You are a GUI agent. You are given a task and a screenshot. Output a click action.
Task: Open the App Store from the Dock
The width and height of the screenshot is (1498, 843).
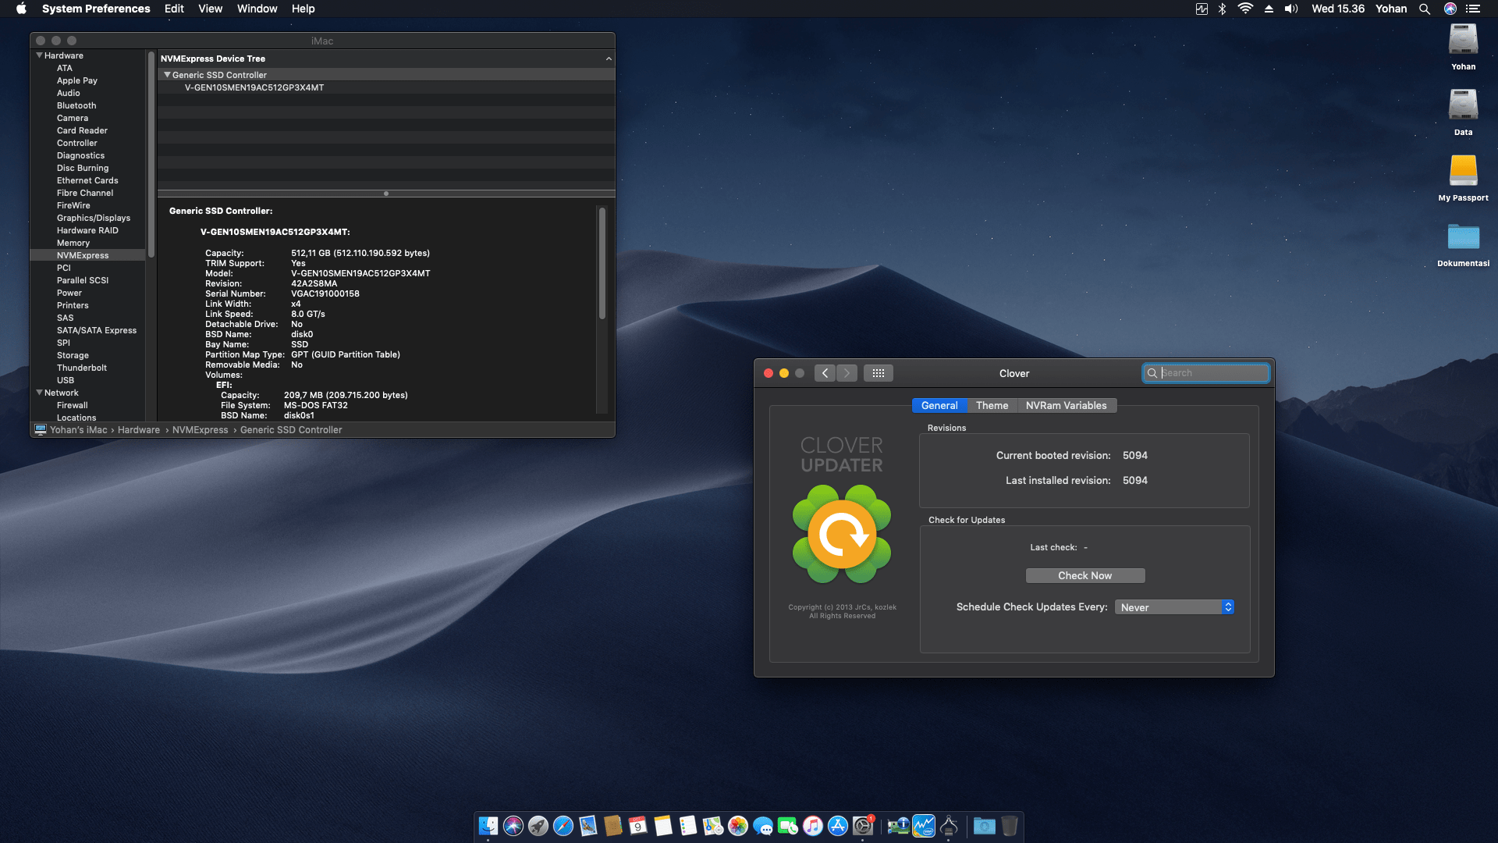click(x=837, y=825)
